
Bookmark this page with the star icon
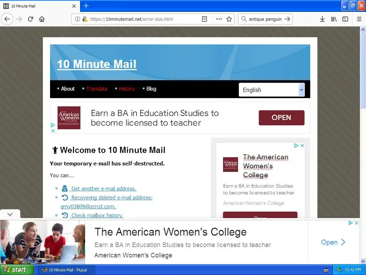point(229,19)
